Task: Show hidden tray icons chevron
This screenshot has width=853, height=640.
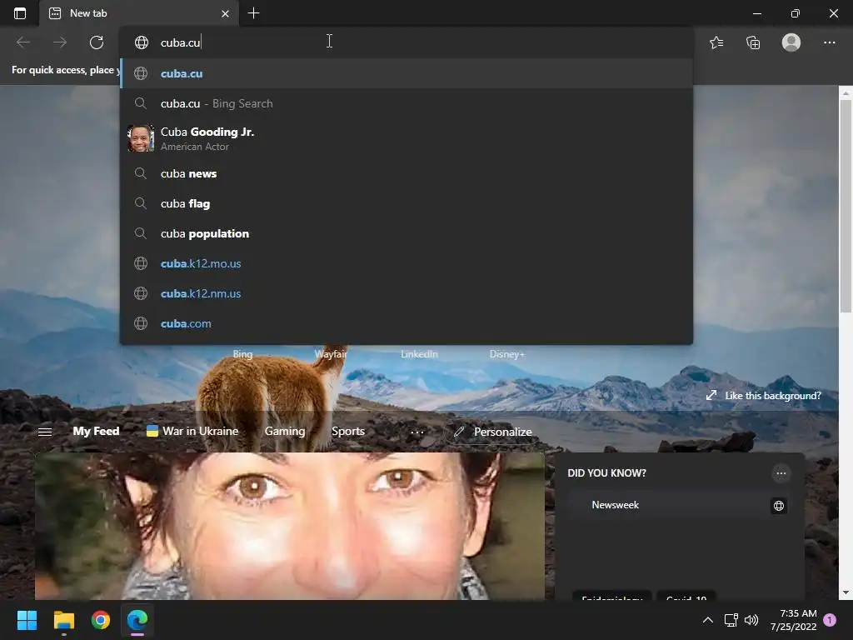Action: 708,620
